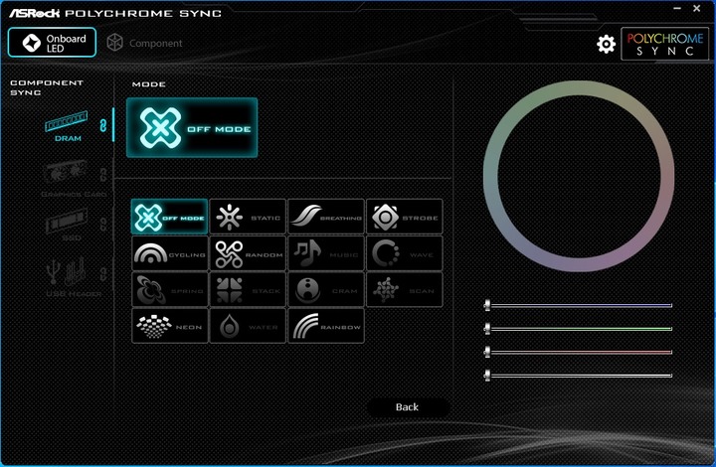Choose the Music lighting mode

[x=326, y=253]
